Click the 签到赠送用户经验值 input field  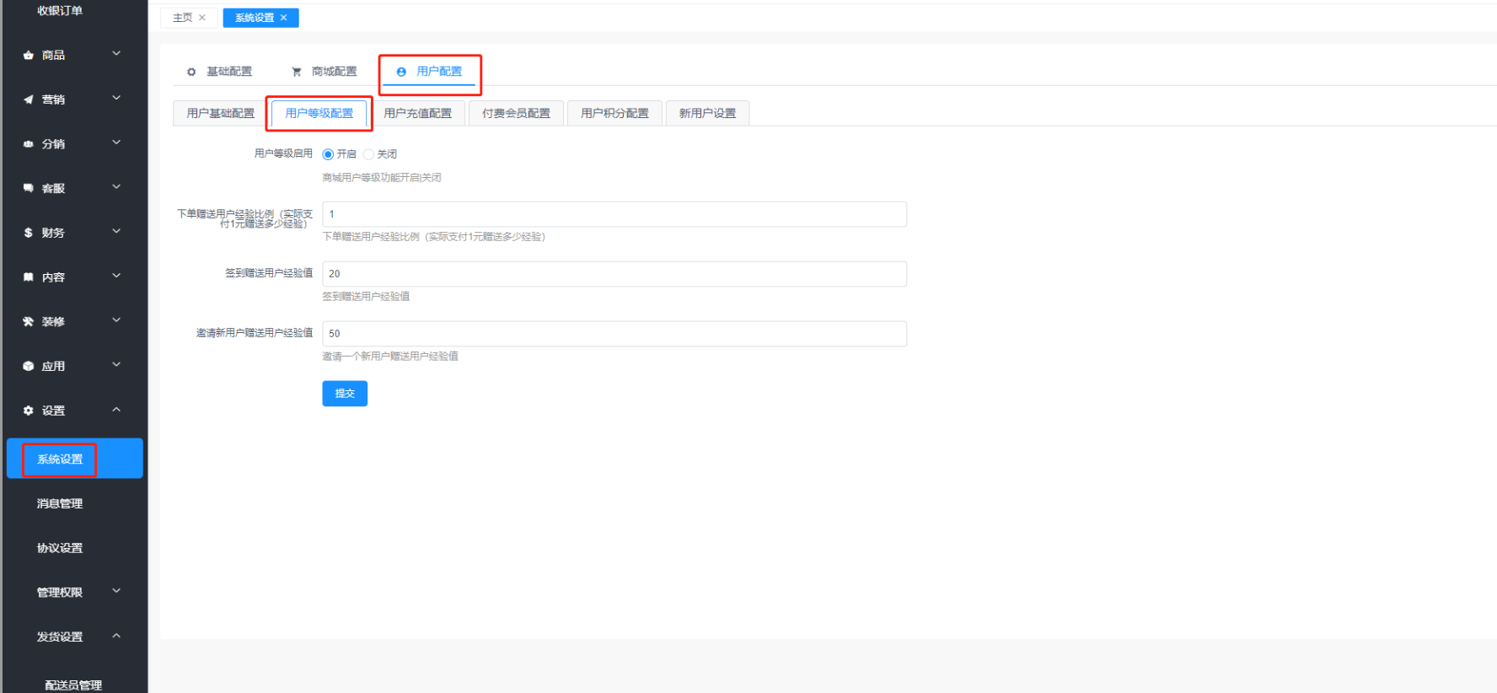coord(614,274)
